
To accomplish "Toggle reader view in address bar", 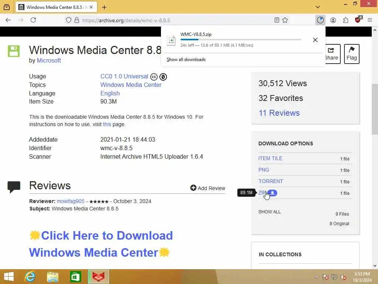I will click(x=277, y=20).
